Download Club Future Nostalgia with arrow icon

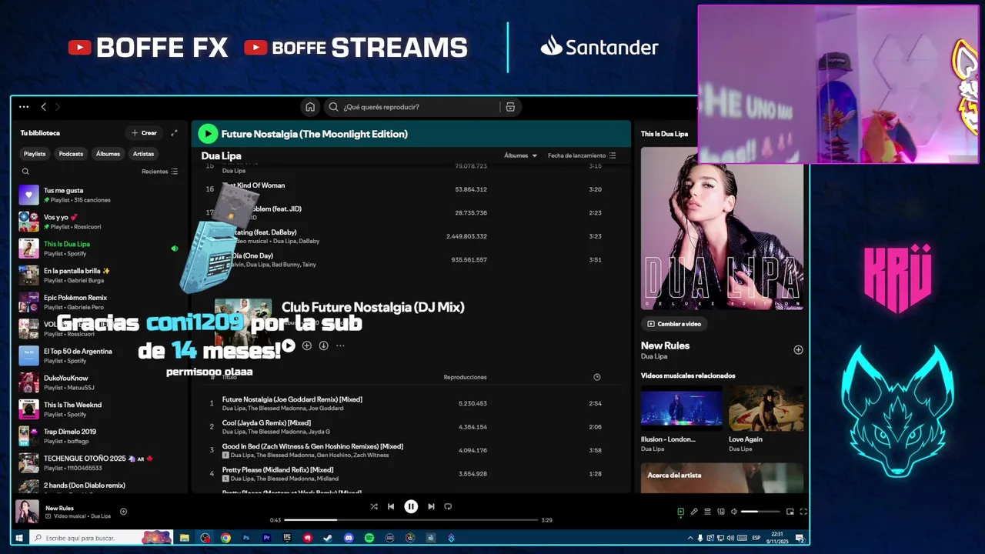(x=323, y=345)
